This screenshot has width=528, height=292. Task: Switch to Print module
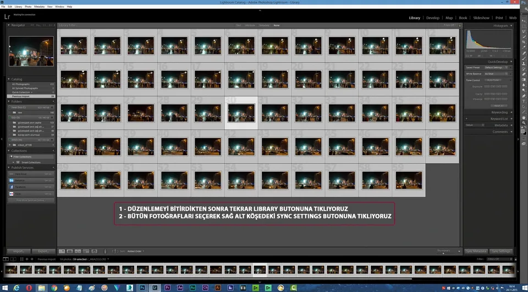[x=499, y=18]
